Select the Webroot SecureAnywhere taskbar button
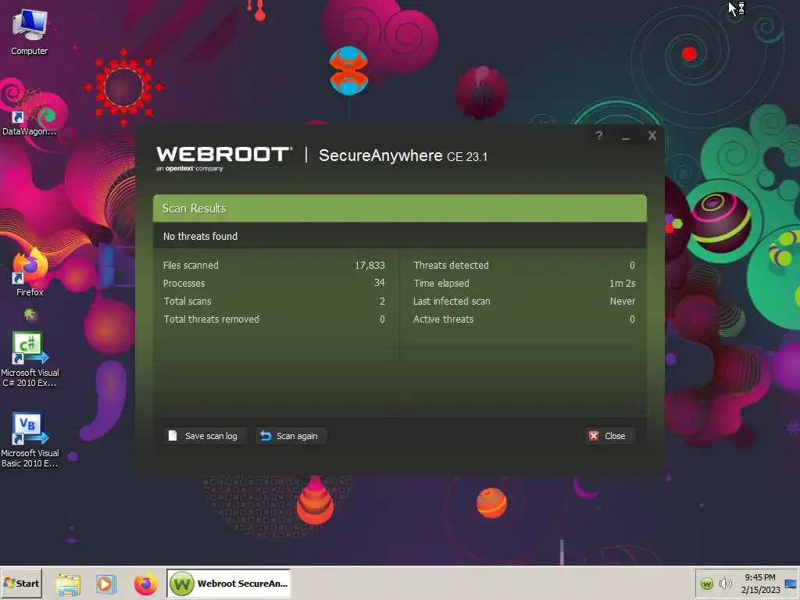Viewport: 800px width, 600px height. [x=229, y=583]
